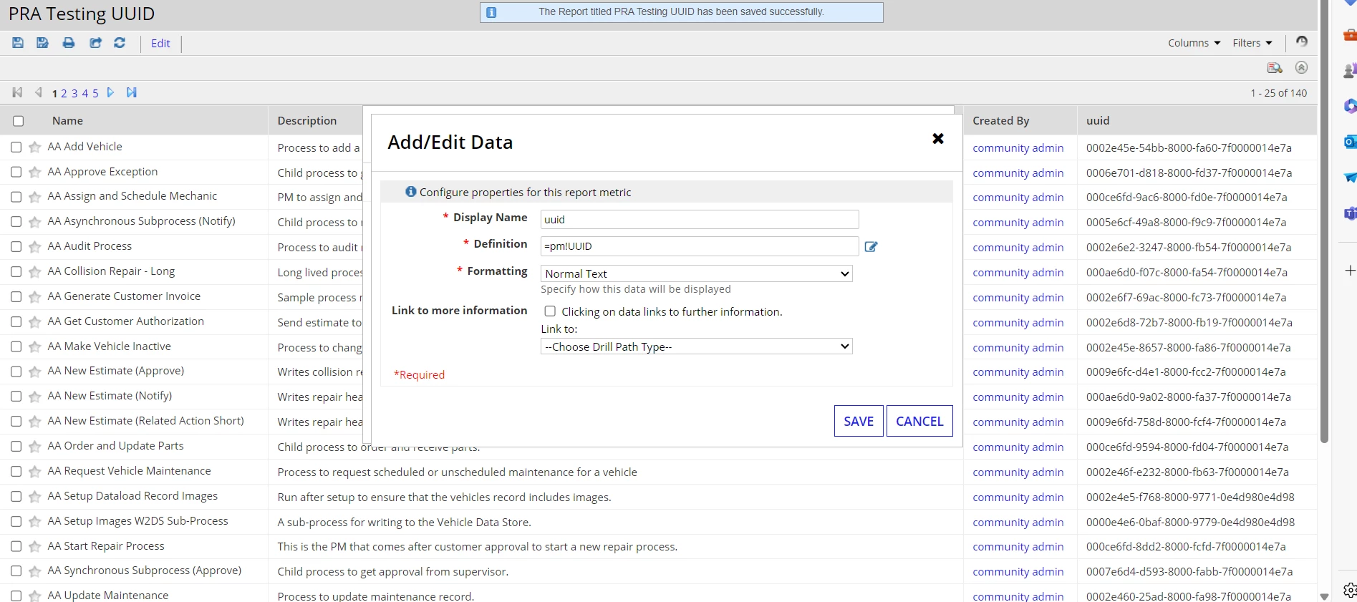This screenshot has height=602, width=1357.
Task: Click the AA Synchronous Subprocess (Approve) name
Action: pyautogui.click(x=145, y=571)
